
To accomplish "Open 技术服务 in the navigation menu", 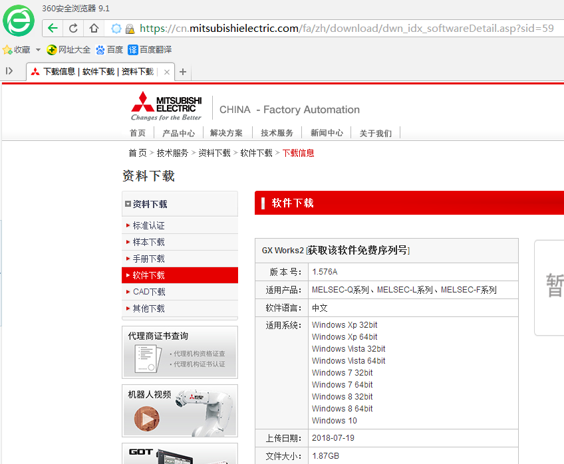I will (x=277, y=133).
